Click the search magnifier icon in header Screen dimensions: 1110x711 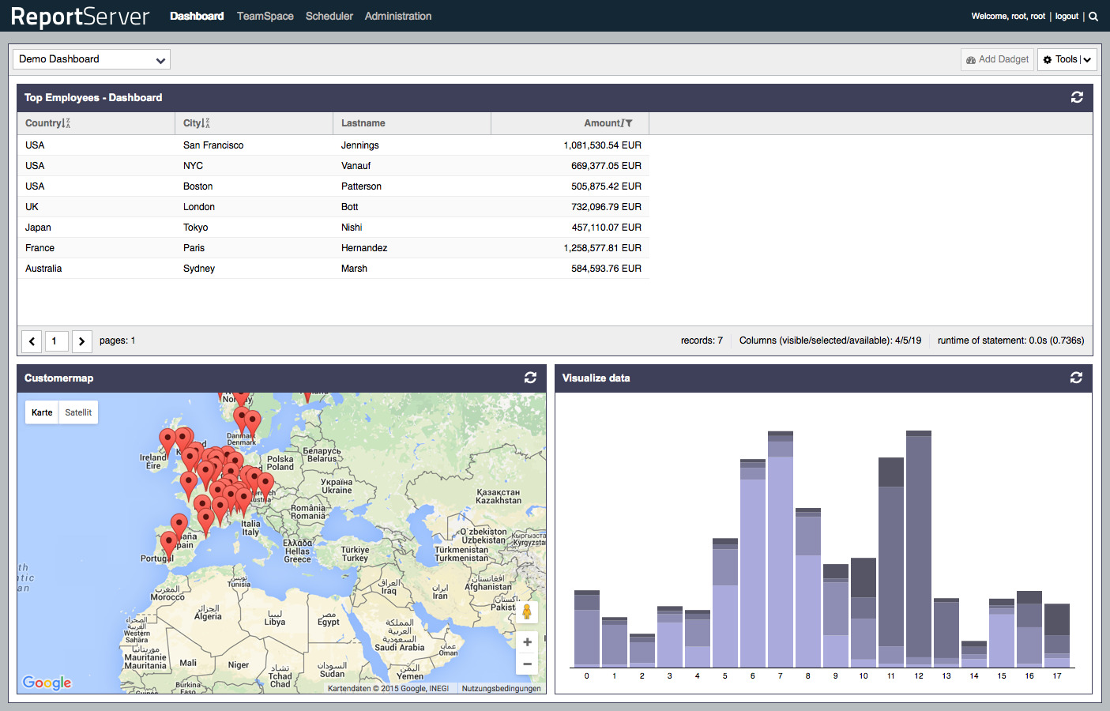coord(1093,17)
